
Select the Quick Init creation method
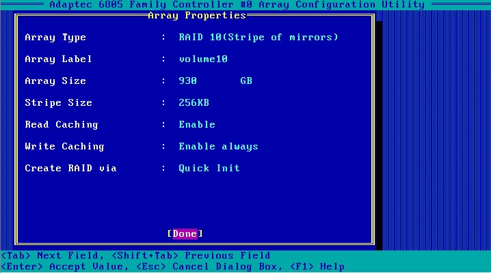(x=209, y=169)
